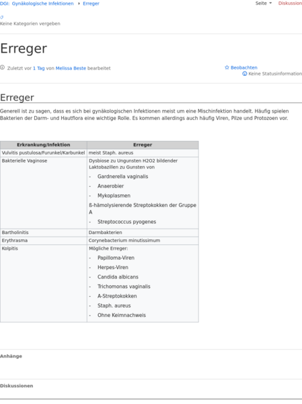Click the small category edit icon above 'Keine Kategorien vergeben'
The width and height of the screenshot is (302, 404).
pos(2,18)
